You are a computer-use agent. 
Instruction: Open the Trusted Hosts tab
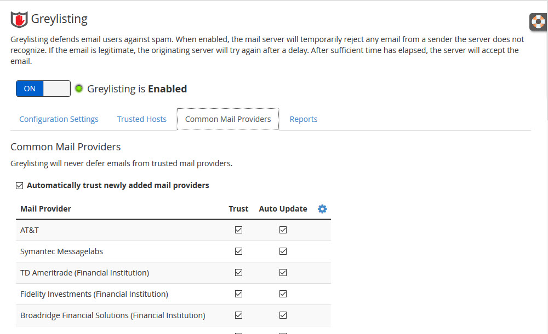point(141,119)
